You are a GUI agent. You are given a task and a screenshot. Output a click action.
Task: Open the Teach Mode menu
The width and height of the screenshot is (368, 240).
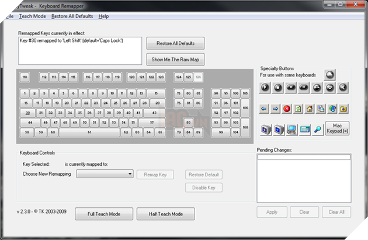click(33, 16)
